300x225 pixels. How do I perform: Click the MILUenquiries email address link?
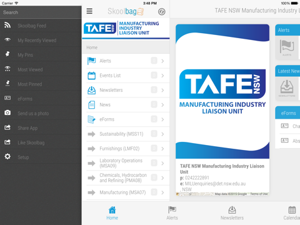pos(215,184)
